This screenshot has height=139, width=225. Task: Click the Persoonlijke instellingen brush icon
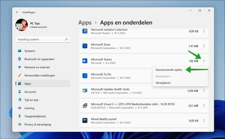tap(20, 75)
